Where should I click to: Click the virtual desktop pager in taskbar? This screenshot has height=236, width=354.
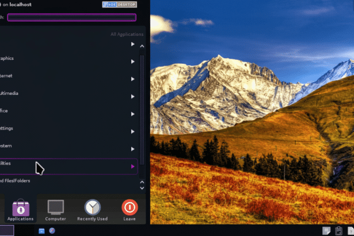[x=7, y=230]
